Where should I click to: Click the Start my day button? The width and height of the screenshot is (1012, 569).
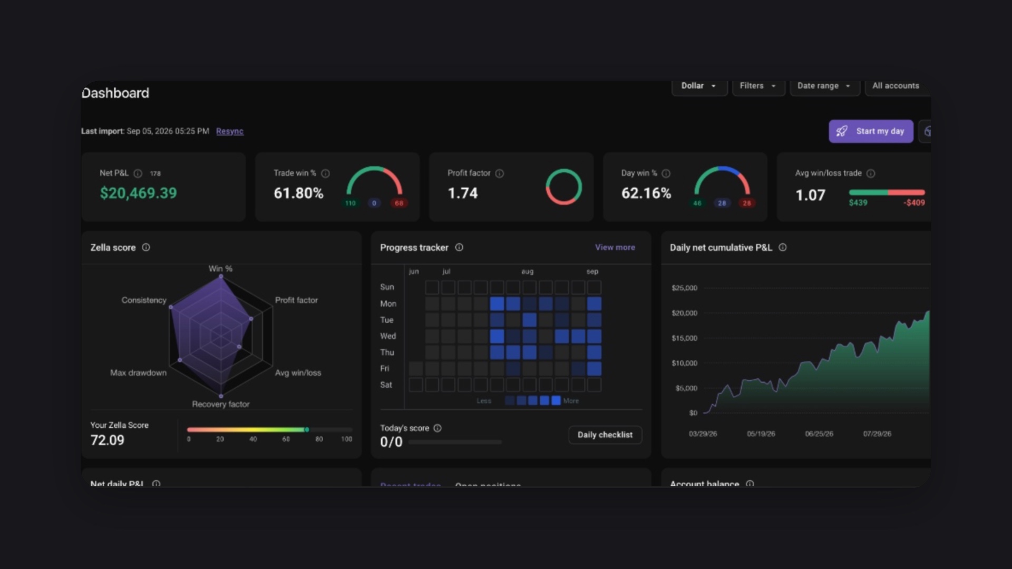coord(871,131)
